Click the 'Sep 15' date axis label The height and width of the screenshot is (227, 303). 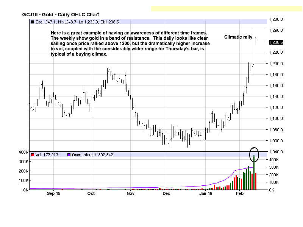(x=53, y=194)
